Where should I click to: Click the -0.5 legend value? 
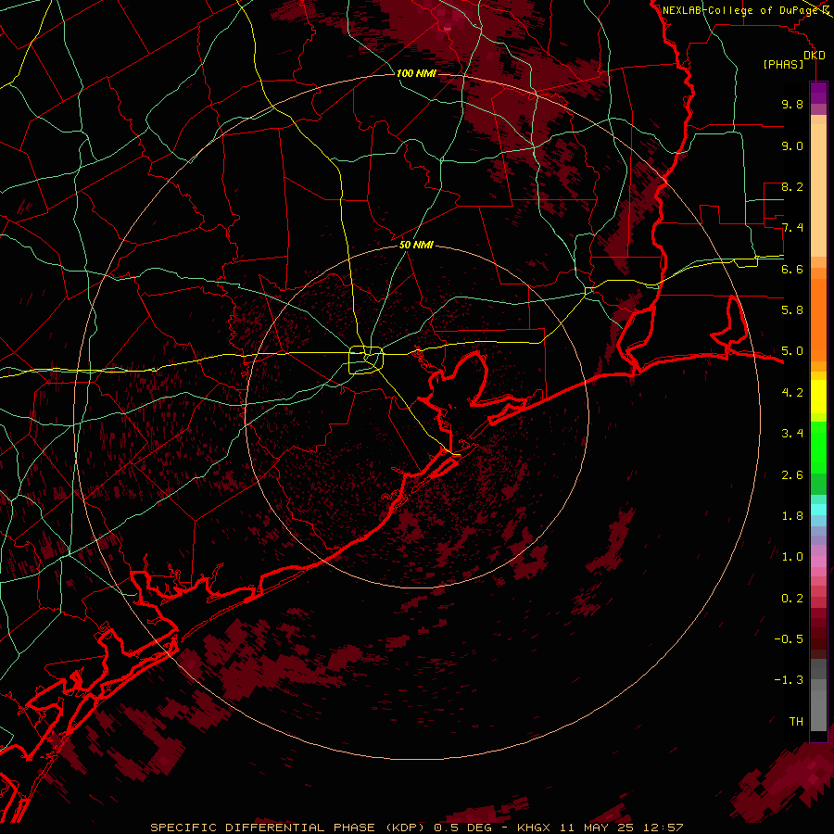pos(789,639)
